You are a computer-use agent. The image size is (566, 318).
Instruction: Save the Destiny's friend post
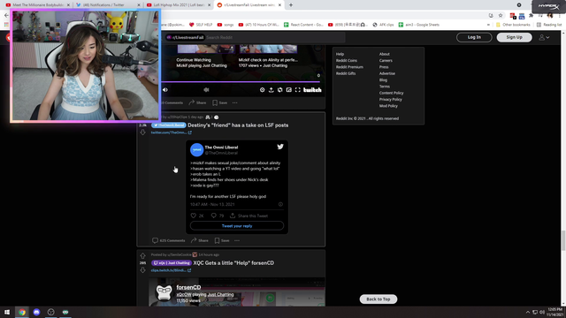click(x=222, y=240)
